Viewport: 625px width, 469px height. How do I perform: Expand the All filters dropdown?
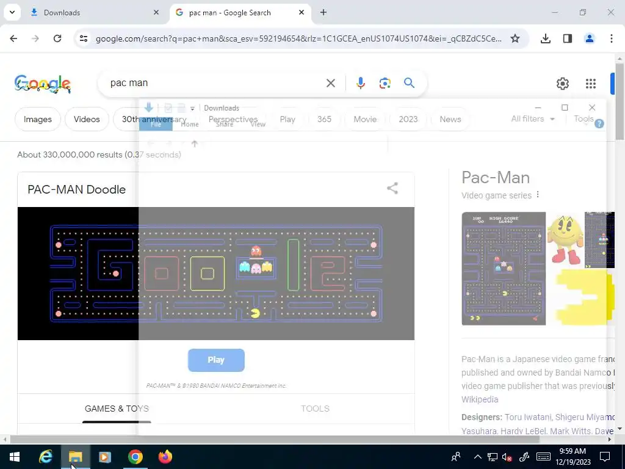[533, 119]
